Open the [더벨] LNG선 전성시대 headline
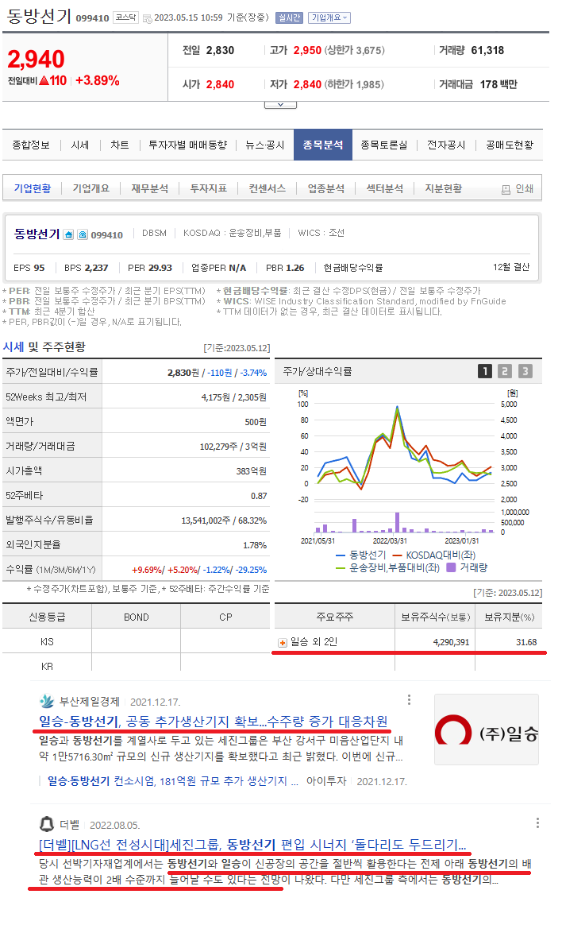 (x=252, y=845)
